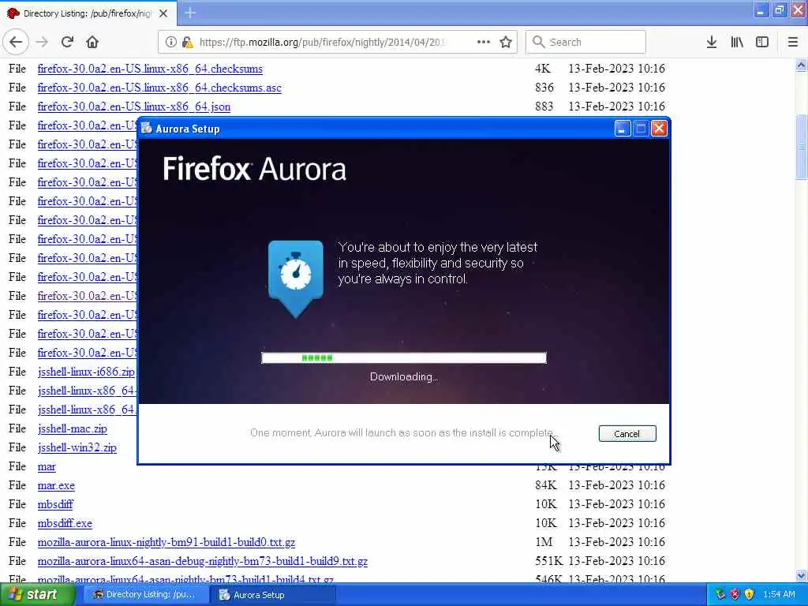The image size is (808, 606).
Task: Open the linux-x86_64.json file link
Action: coord(134,107)
